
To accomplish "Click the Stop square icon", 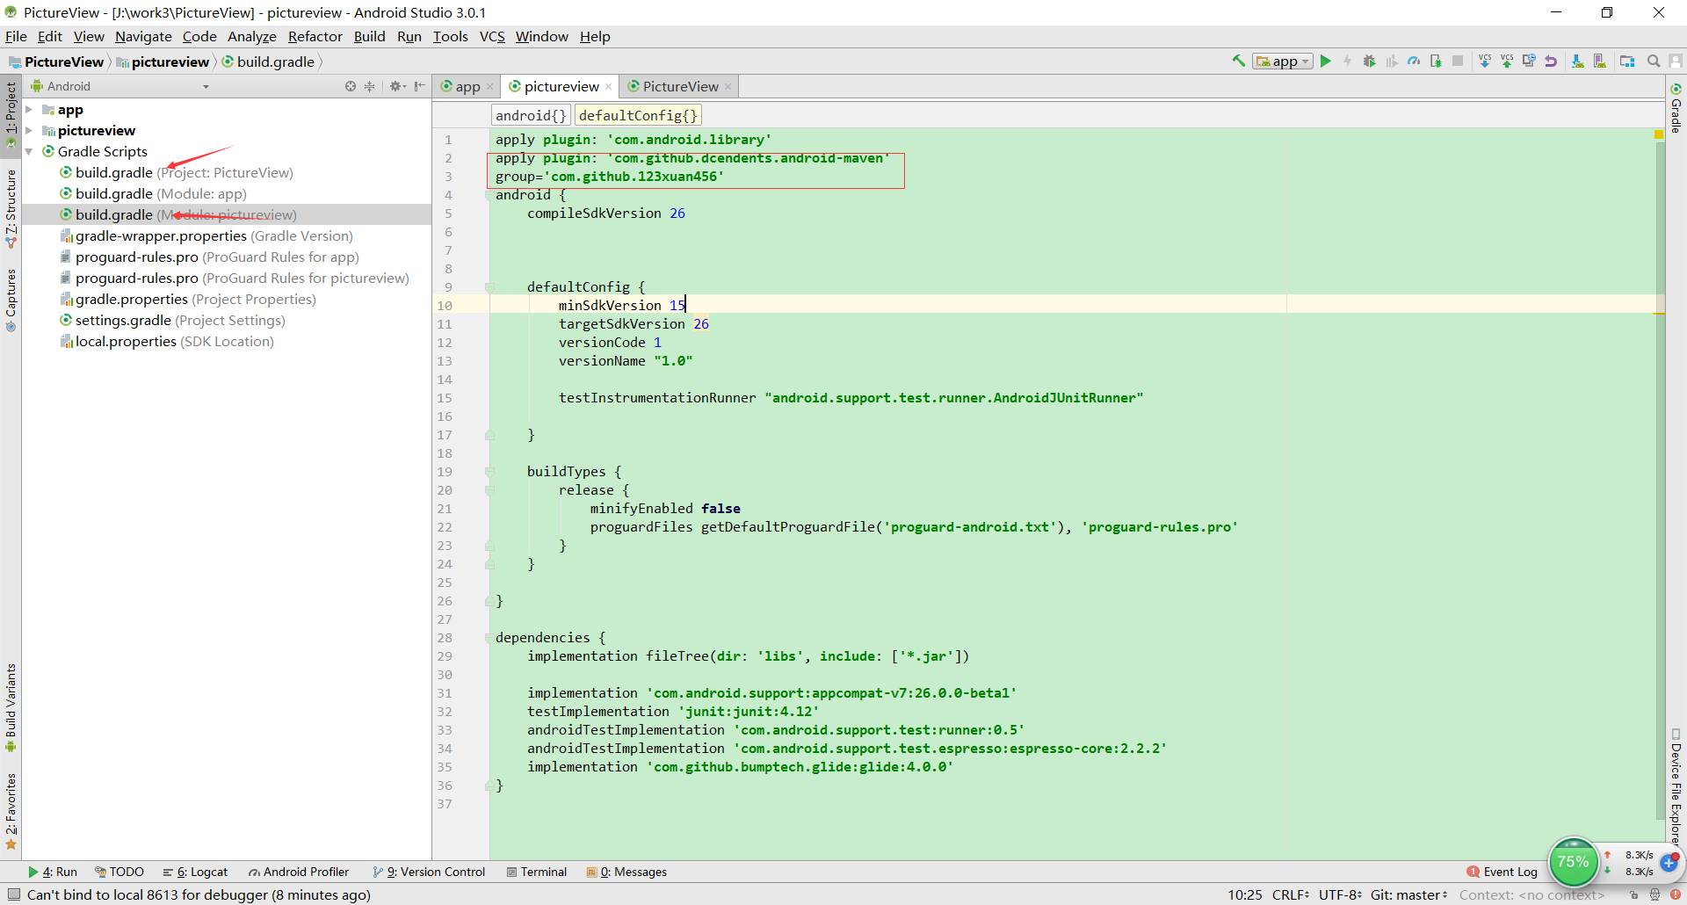I will [1458, 61].
